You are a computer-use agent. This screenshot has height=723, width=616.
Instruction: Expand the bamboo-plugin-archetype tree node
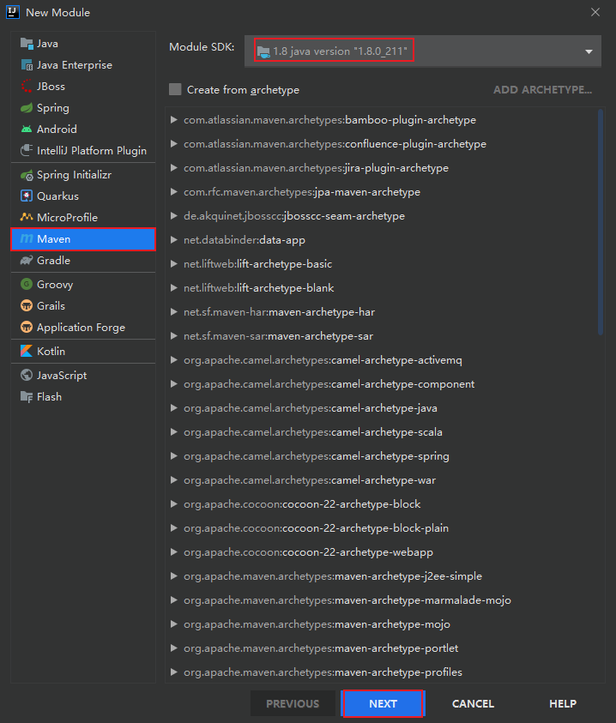[174, 120]
